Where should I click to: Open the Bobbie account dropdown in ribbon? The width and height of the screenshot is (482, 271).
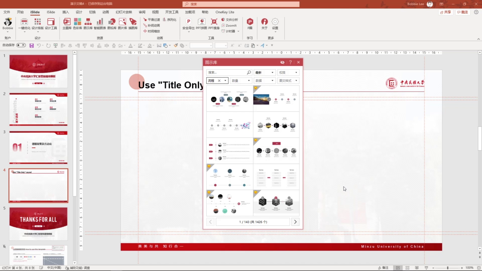pyautogui.click(x=8, y=25)
